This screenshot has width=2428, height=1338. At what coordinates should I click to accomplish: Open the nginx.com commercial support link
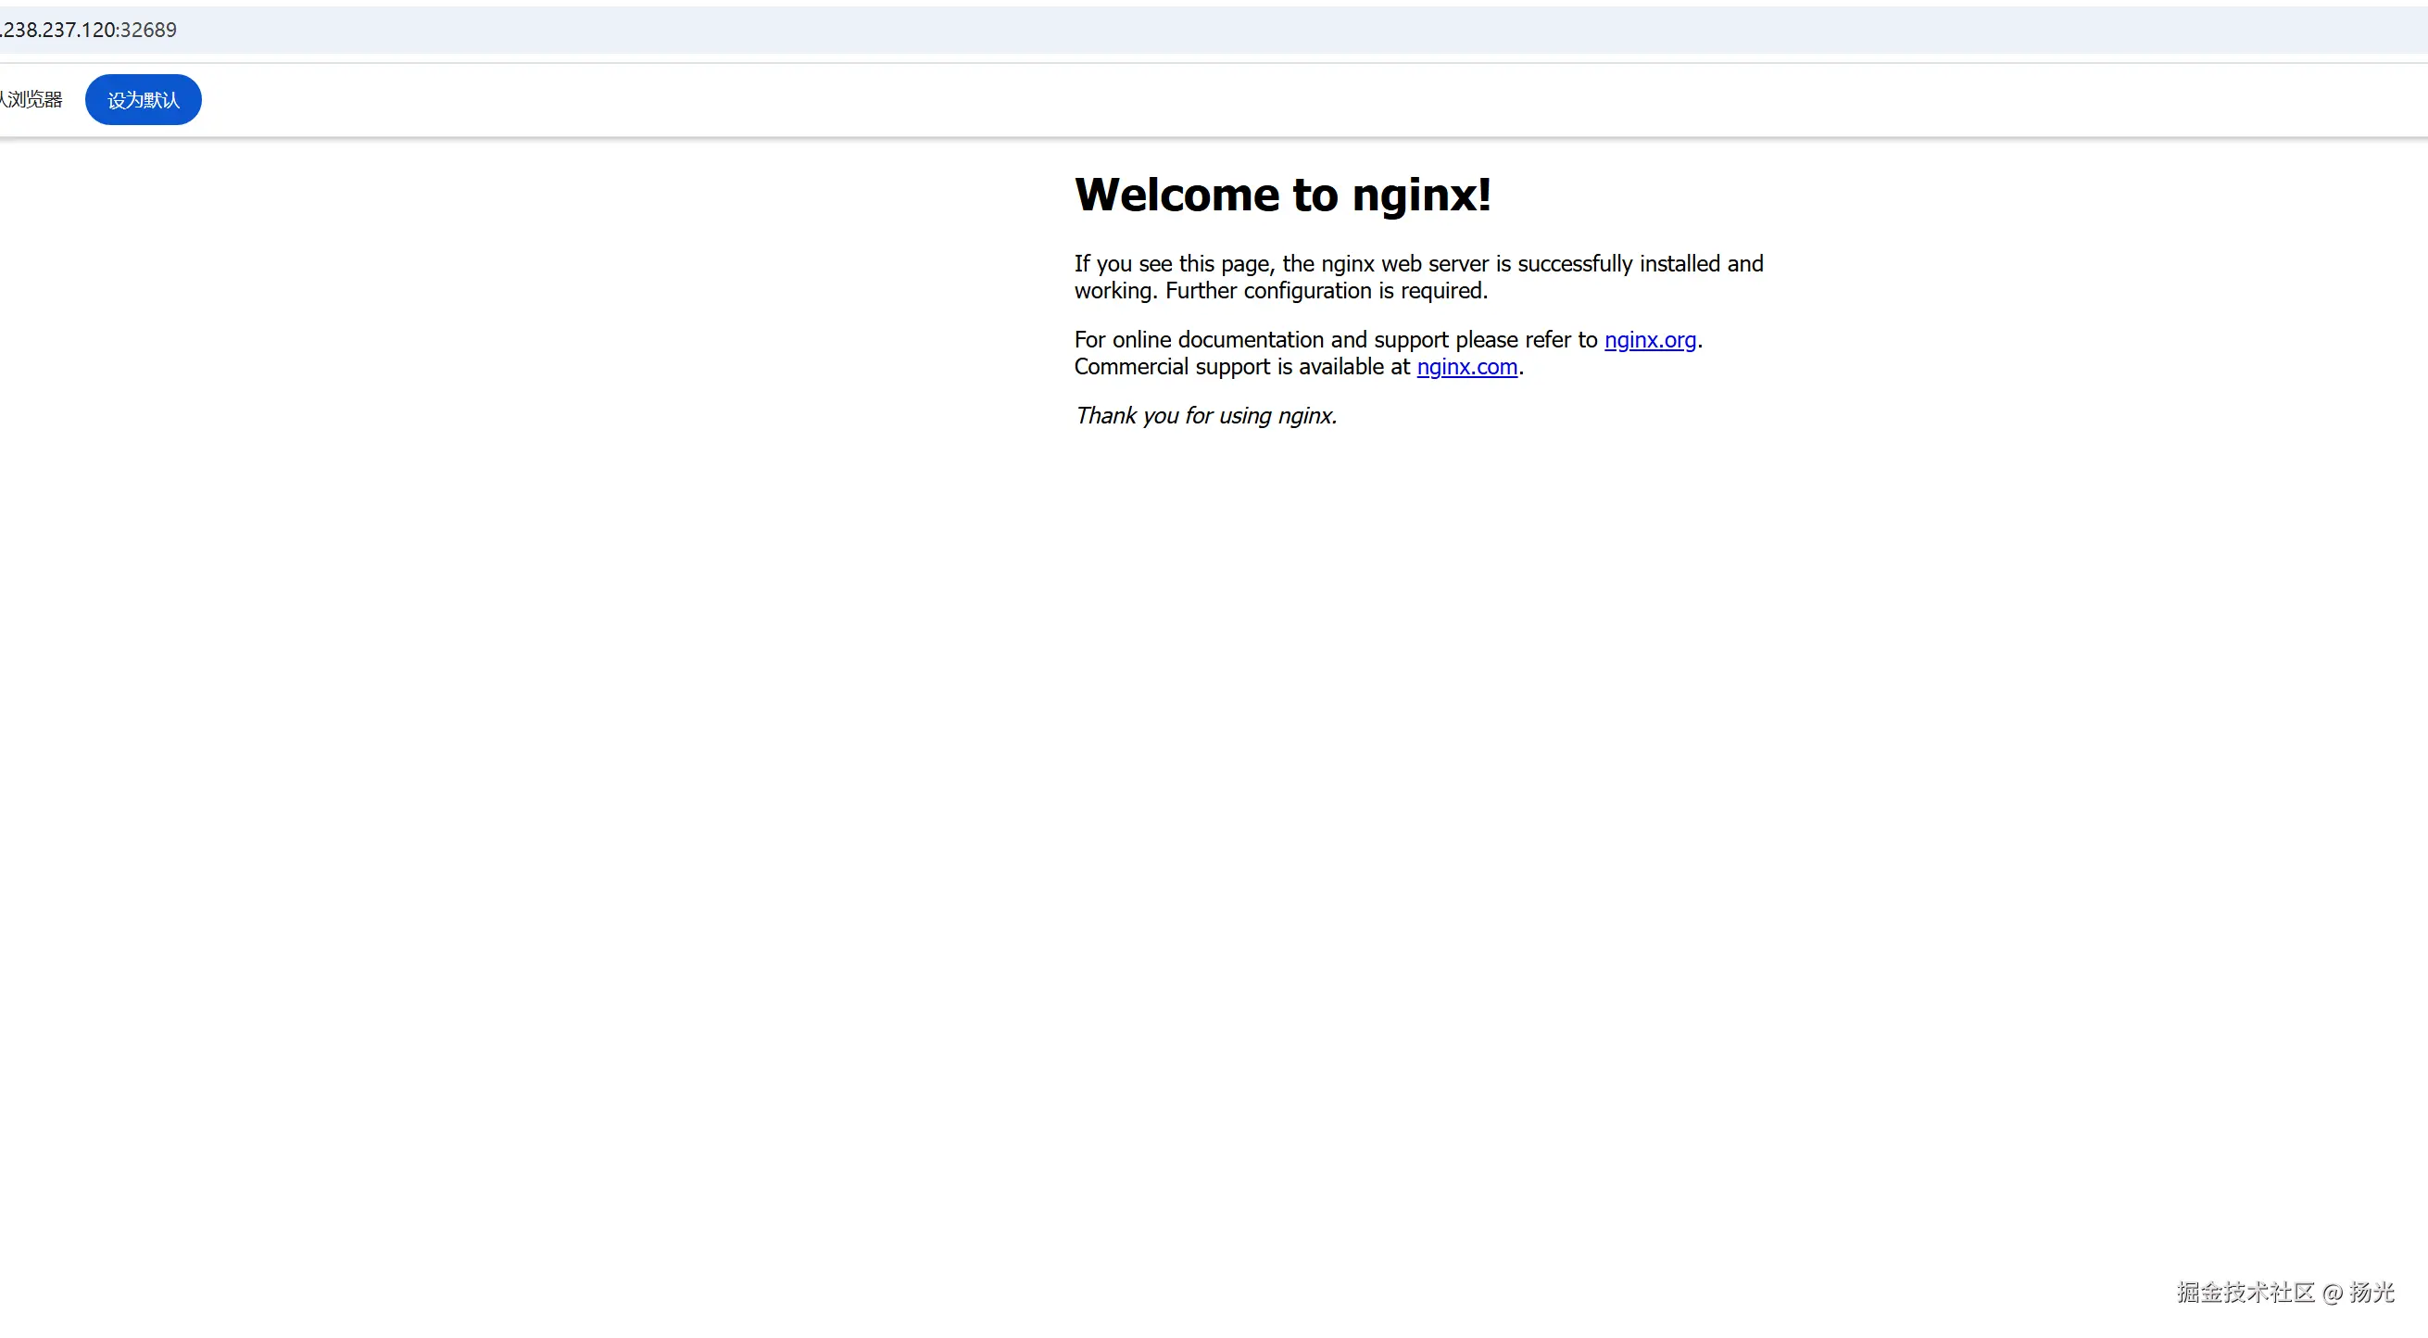coord(1466,367)
